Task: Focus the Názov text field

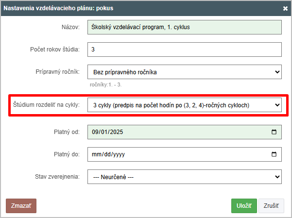Action: point(185,27)
